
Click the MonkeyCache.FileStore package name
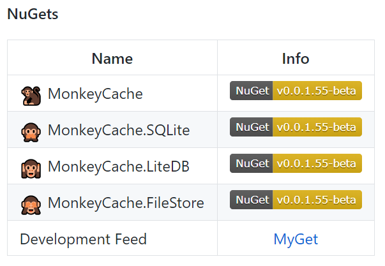pyautogui.click(x=126, y=203)
